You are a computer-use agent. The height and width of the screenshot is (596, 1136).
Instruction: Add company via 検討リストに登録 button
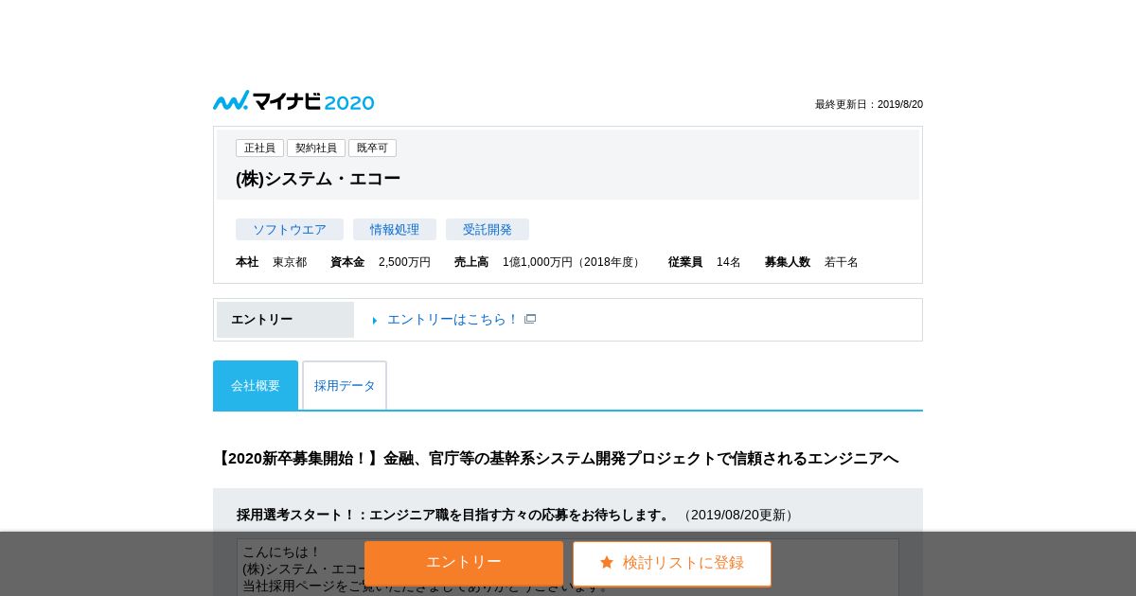(672, 564)
